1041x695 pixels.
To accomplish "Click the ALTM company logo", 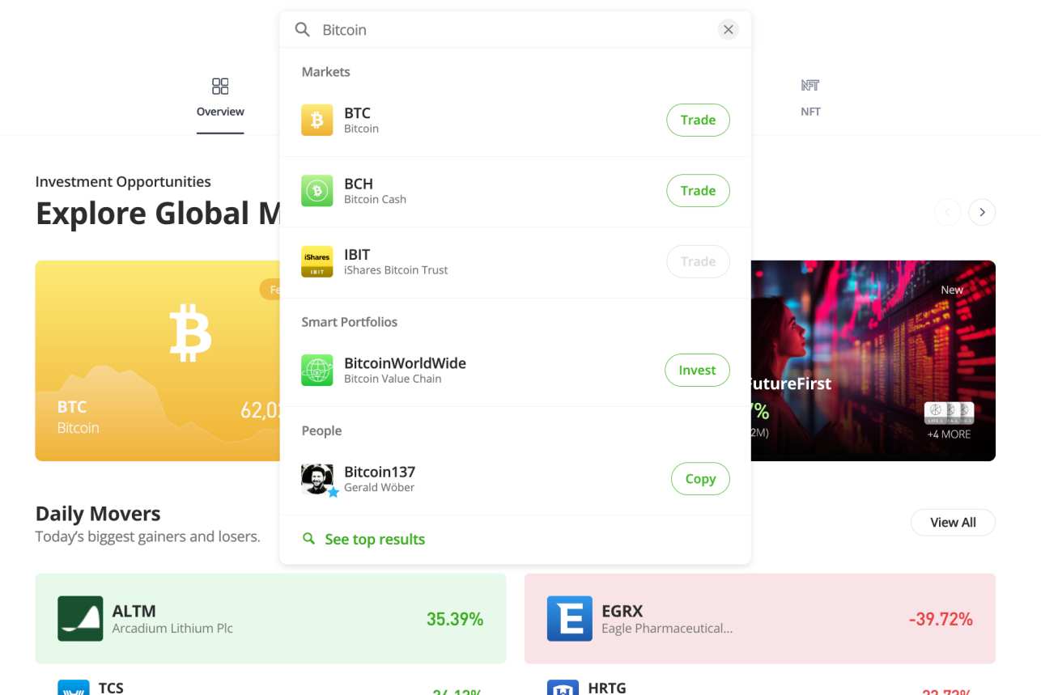I will (x=80, y=619).
